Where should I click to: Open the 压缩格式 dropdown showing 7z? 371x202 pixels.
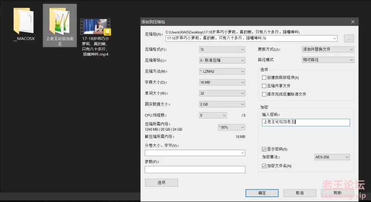222,50
